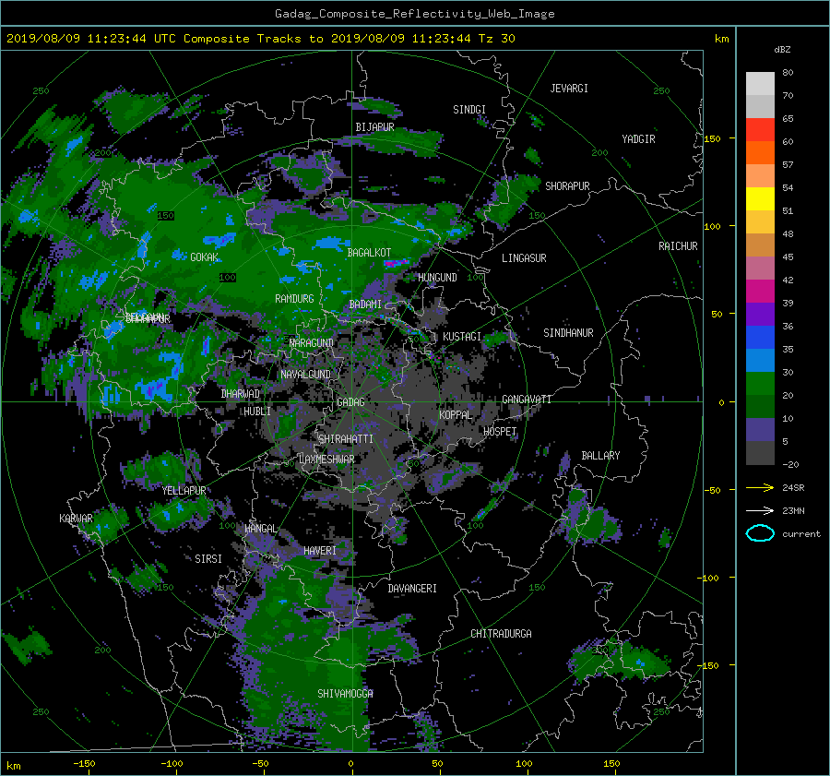Click the GOKAK city label
The width and height of the screenshot is (830, 776).
coord(205,257)
